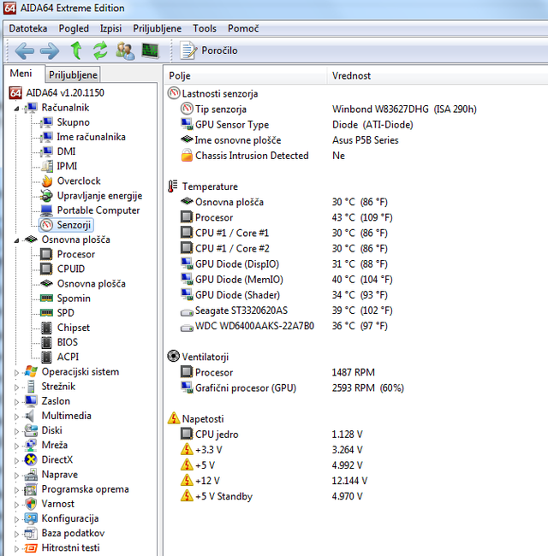Image resolution: width=548 pixels, height=556 pixels.
Task: Expand the Strežnik node
Action: (x=16, y=387)
